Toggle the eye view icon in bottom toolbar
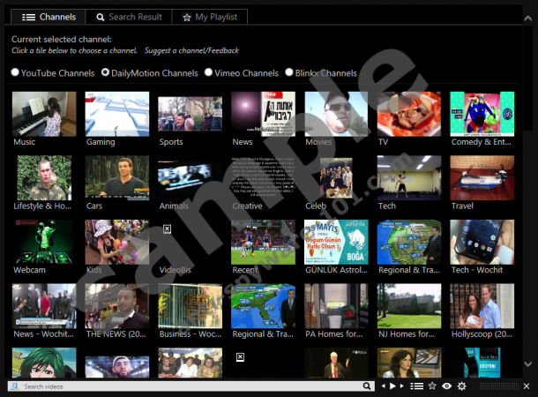This screenshot has height=397, width=538. click(x=447, y=386)
